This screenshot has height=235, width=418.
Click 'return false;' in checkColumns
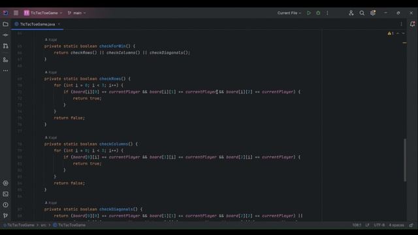[69, 183]
